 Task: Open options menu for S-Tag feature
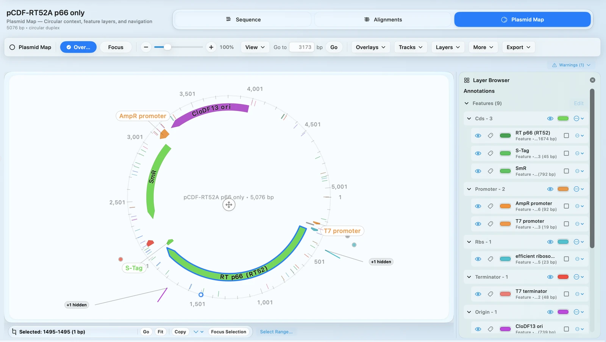coord(579,153)
